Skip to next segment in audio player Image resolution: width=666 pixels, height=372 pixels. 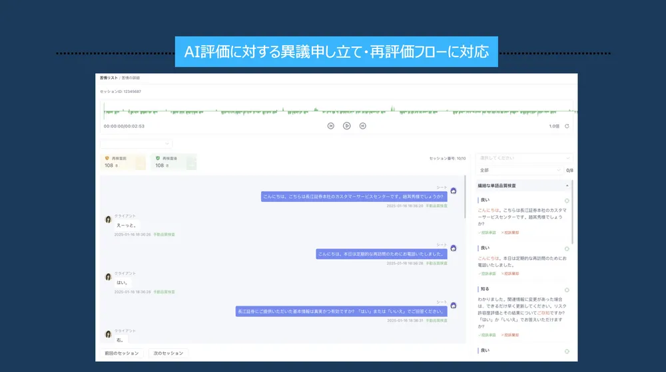pos(363,126)
